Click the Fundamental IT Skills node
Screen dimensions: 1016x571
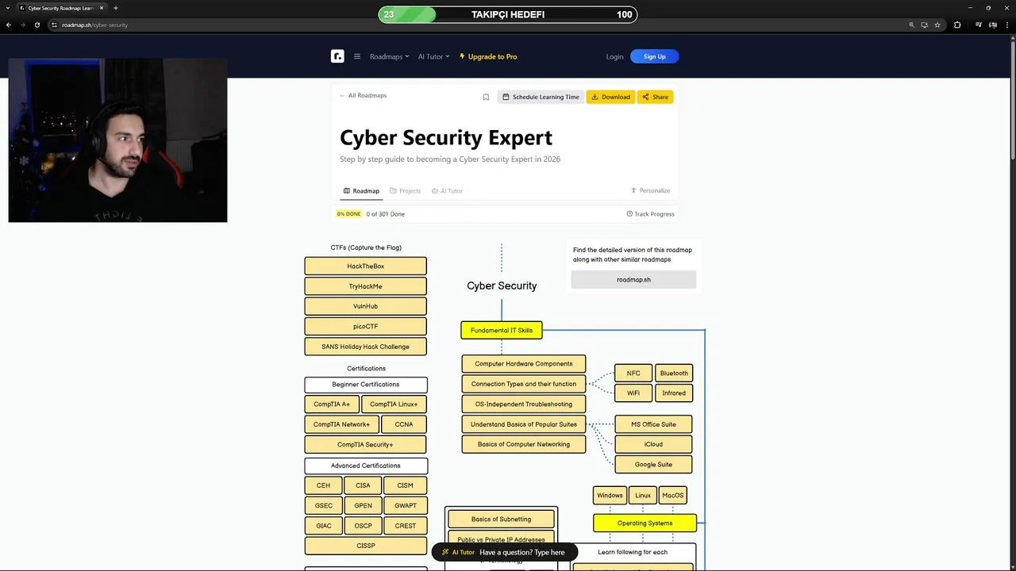click(x=502, y=330)
